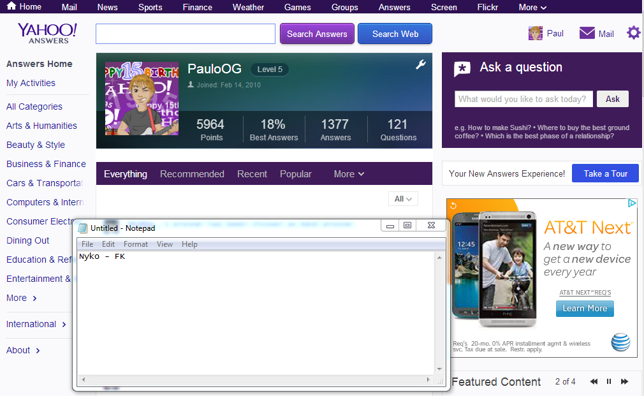Click the 18% Best Answers stat
Image resolution: width=644 pixels, height=396 pixels.
point(274,129)
